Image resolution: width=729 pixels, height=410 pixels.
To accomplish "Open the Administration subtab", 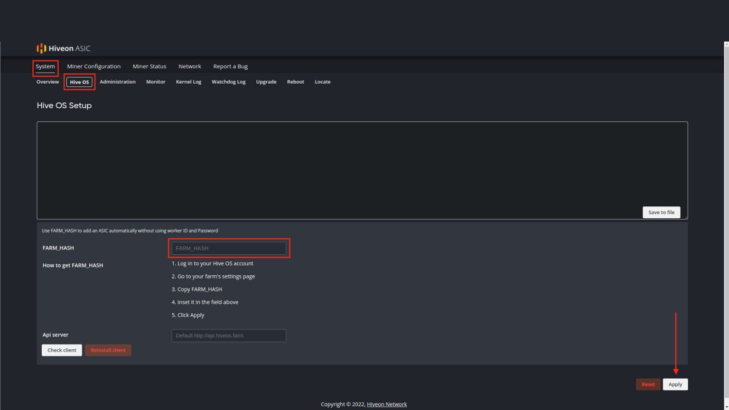I will [117, 82].
